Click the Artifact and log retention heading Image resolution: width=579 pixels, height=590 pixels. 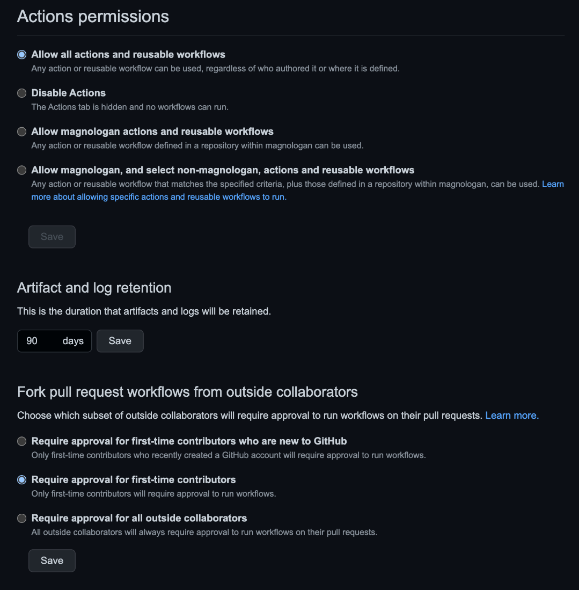(94, 288)
